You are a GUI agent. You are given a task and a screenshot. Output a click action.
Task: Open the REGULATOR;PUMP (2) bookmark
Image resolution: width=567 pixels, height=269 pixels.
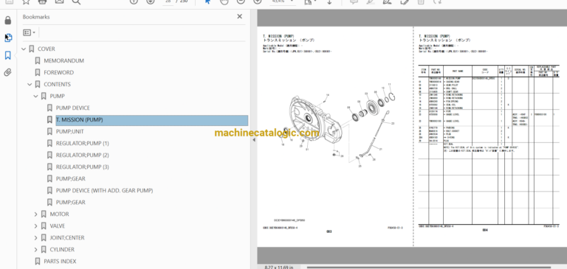click(82, 156)
